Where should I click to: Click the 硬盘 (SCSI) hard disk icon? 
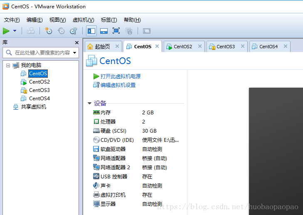(96, 131)
